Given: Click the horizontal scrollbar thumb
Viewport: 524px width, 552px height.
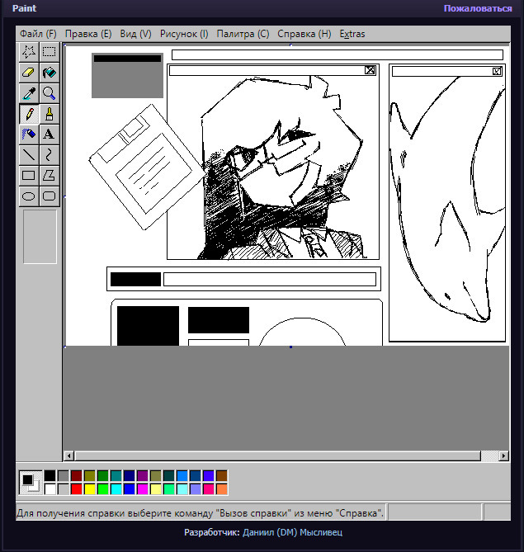Looking at the screenshot, I should point(277,456).
